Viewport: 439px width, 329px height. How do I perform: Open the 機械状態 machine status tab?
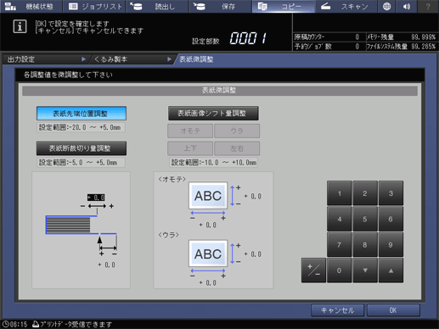31,6
